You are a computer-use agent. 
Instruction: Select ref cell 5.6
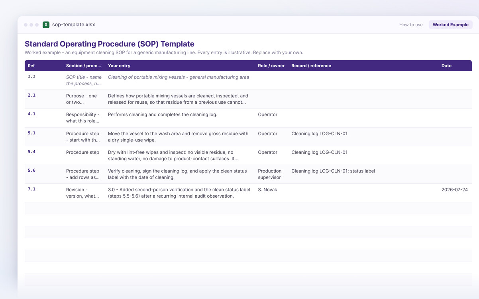pos(31,170)
